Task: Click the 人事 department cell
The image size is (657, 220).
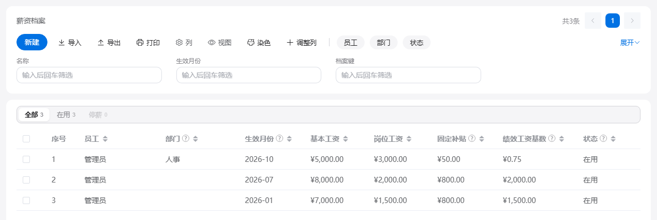Action: click(173, 159)
